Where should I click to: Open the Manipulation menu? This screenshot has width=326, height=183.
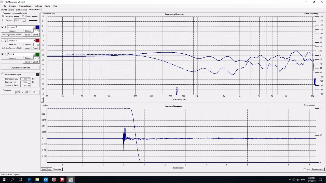25,6
